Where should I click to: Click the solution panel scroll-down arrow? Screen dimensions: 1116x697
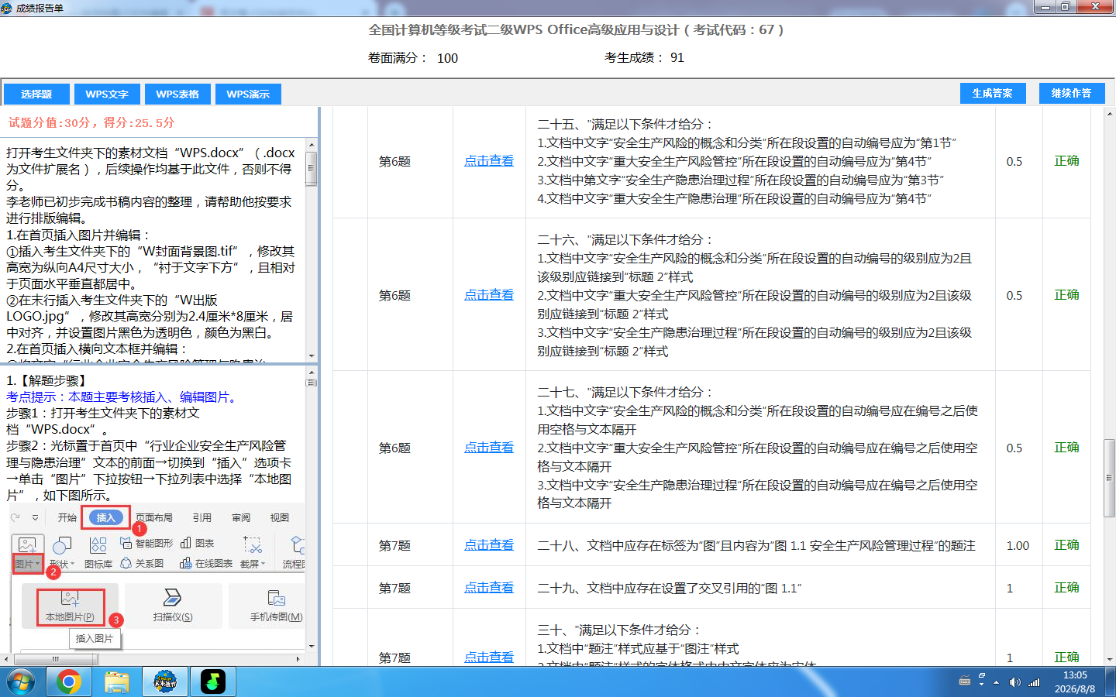coord(312,647)
